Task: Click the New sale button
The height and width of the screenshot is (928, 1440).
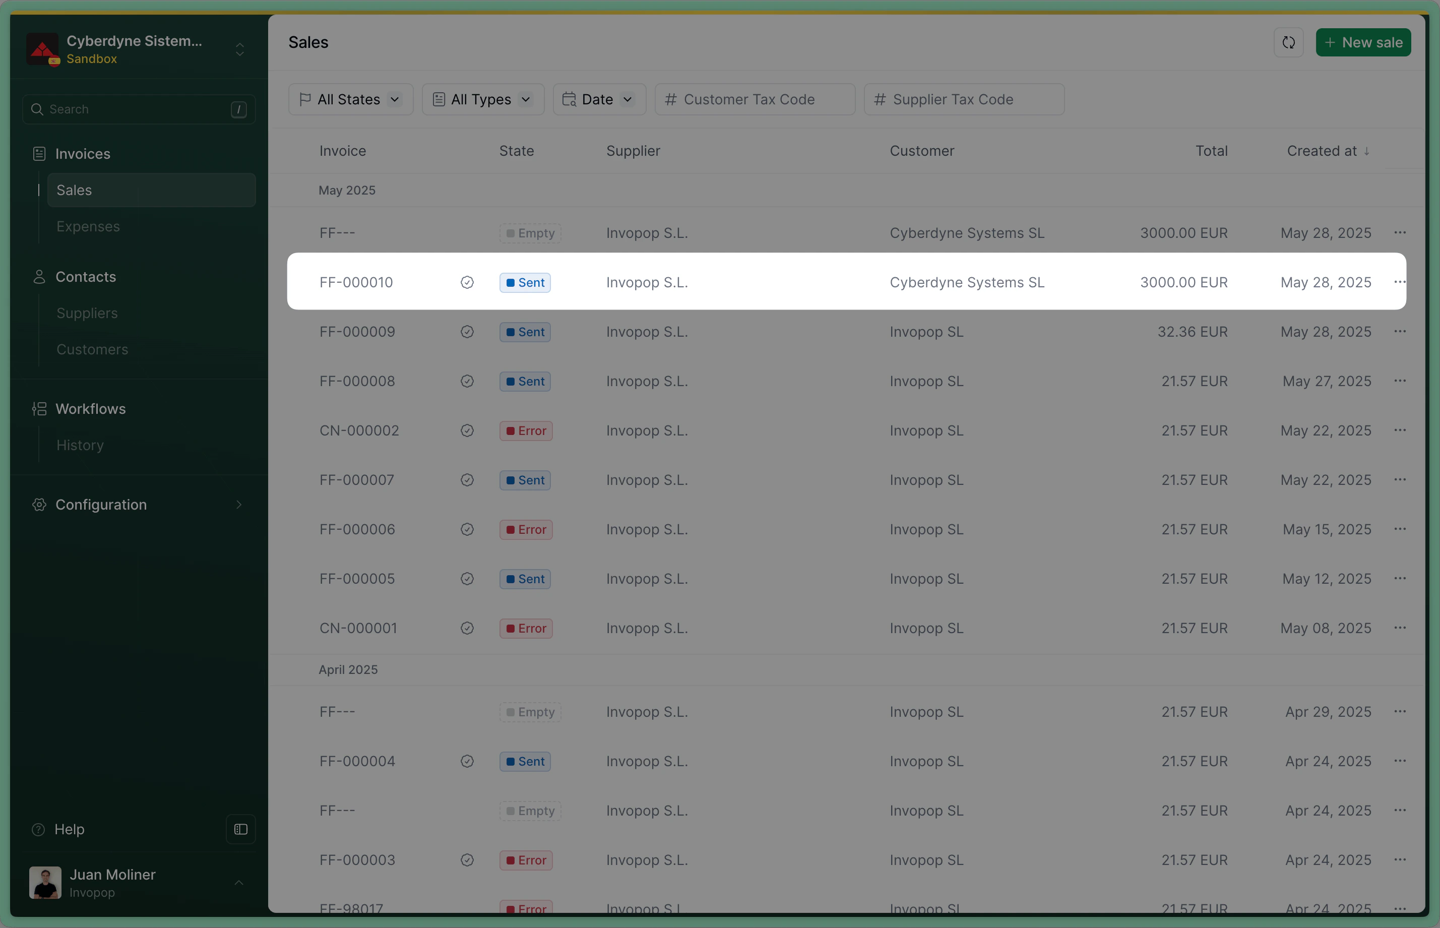Action: pos(1363,43)
